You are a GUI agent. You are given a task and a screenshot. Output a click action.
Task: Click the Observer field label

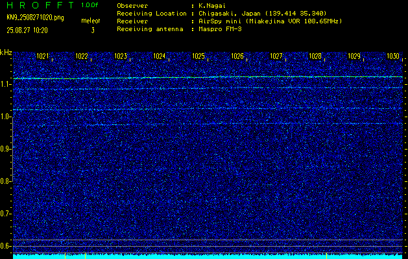pos(132,6)
